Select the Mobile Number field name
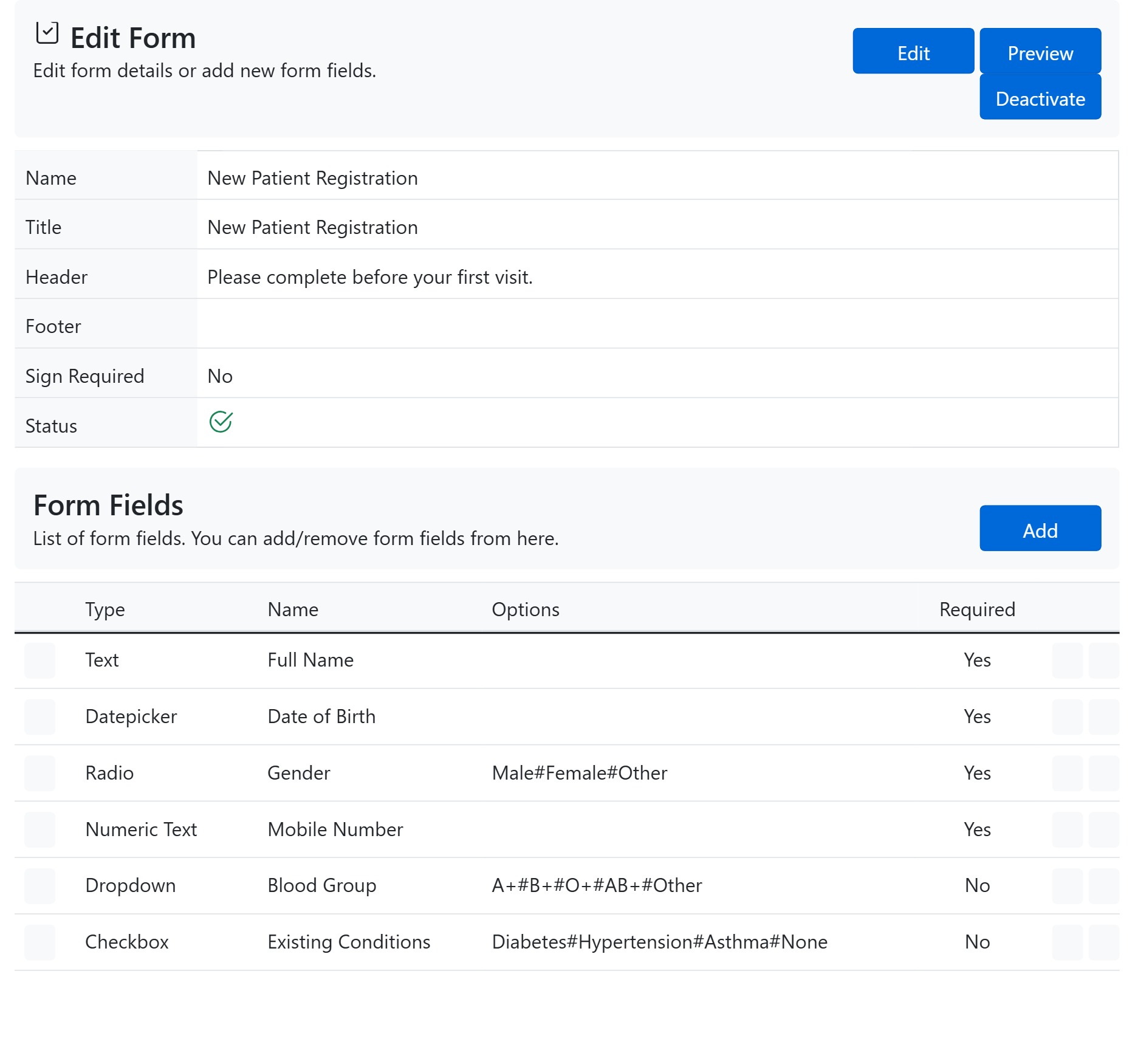This screenshot has width=1135, height=1050. pos(335,829)
